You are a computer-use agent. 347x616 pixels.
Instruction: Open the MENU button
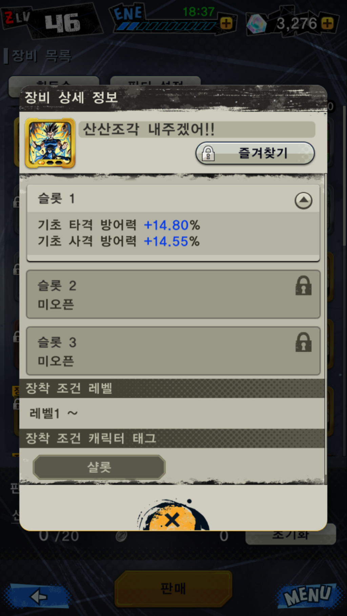[308, 595]
